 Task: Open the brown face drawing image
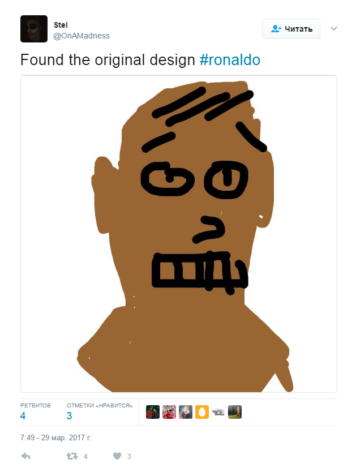179,234
